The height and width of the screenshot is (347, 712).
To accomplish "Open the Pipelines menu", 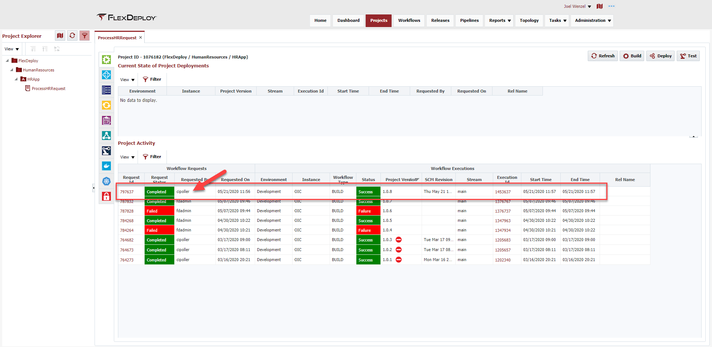I will coord(469,20).
